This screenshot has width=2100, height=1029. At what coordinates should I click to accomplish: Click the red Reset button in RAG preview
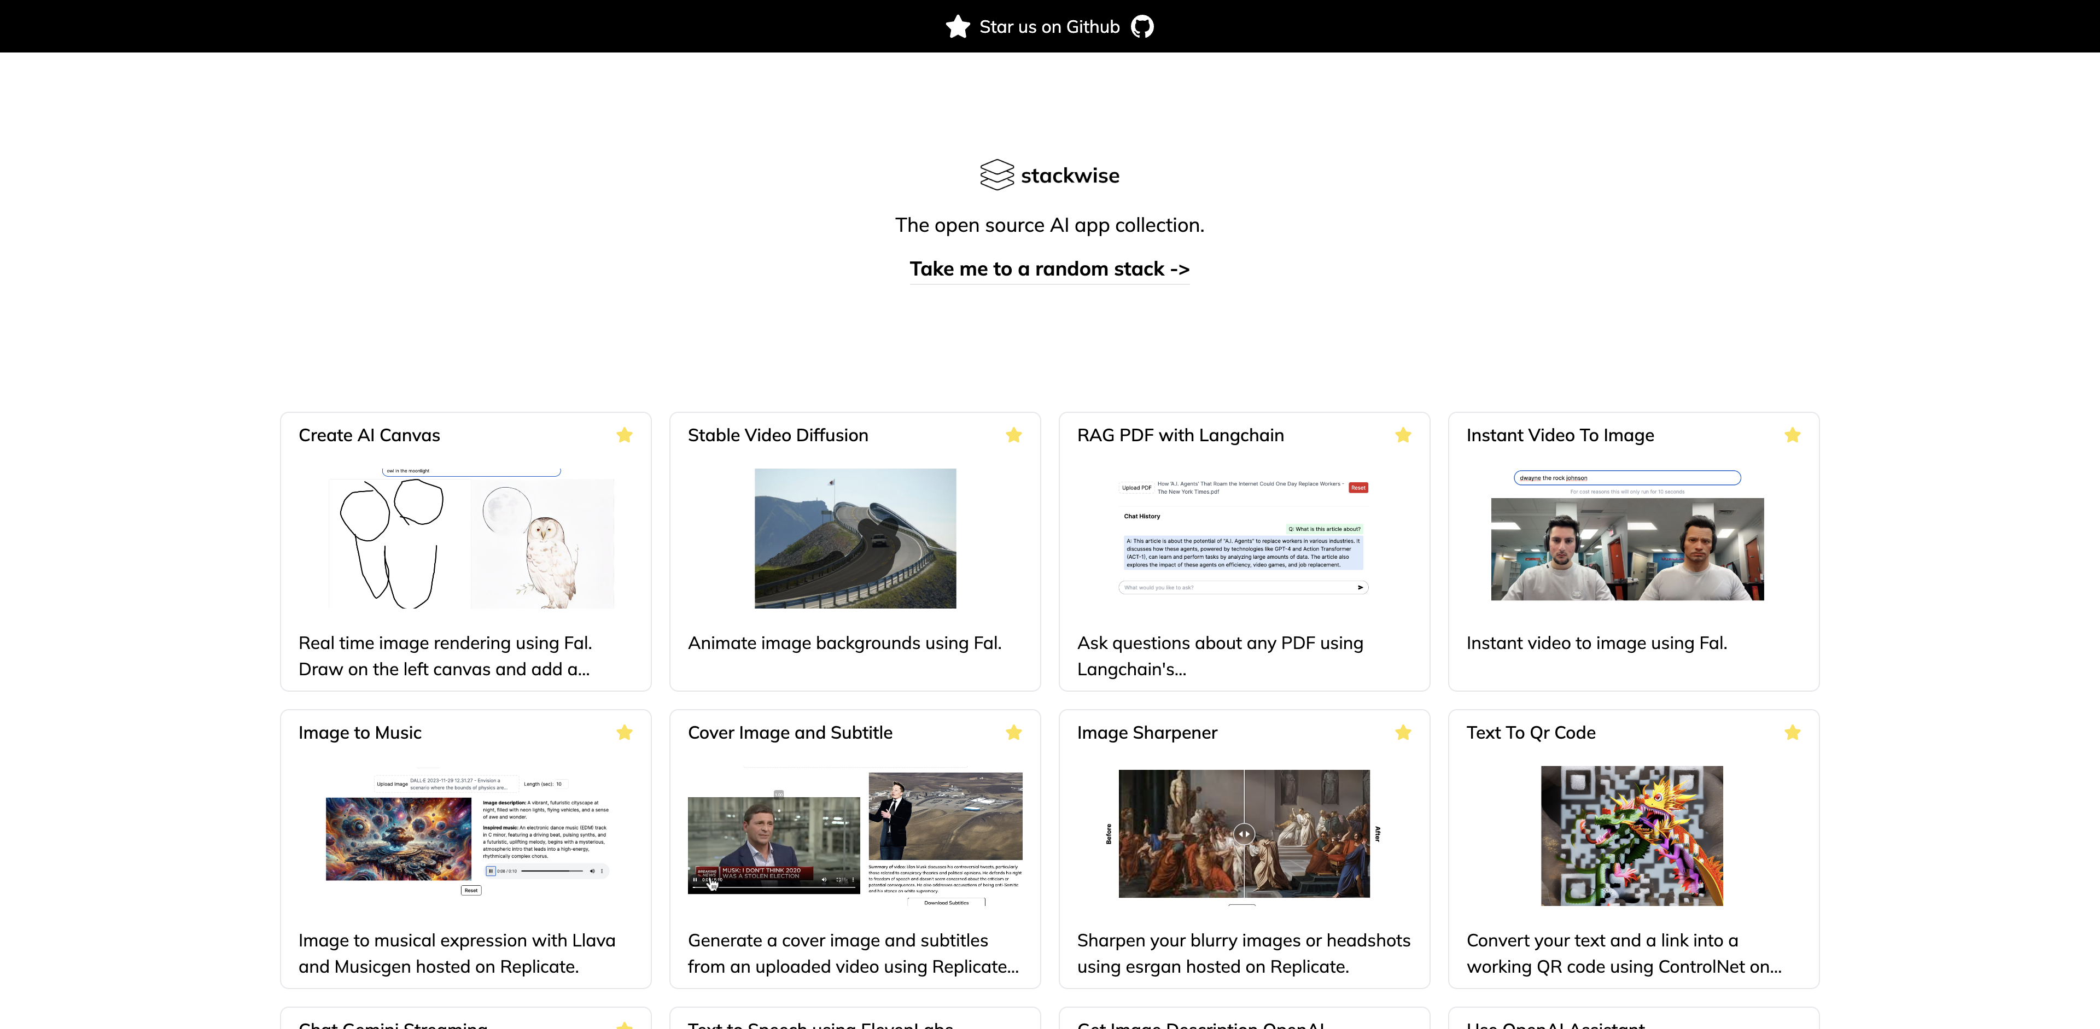1358,488
